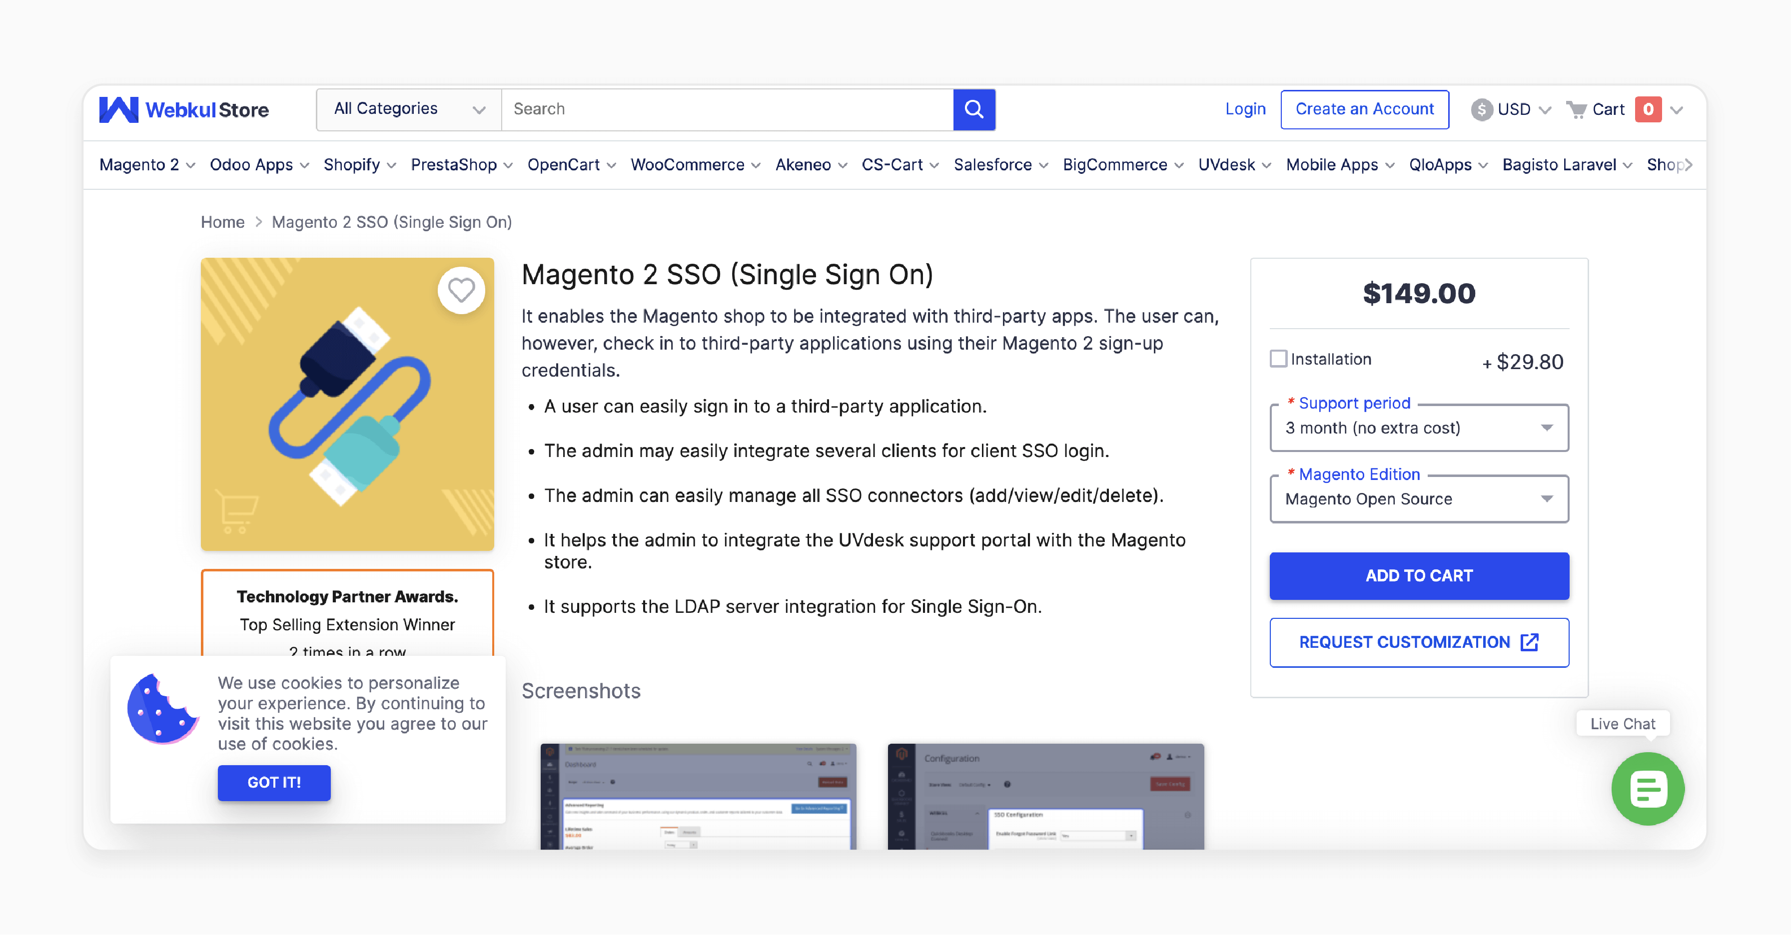Click the blue search magnifier button

974,109
